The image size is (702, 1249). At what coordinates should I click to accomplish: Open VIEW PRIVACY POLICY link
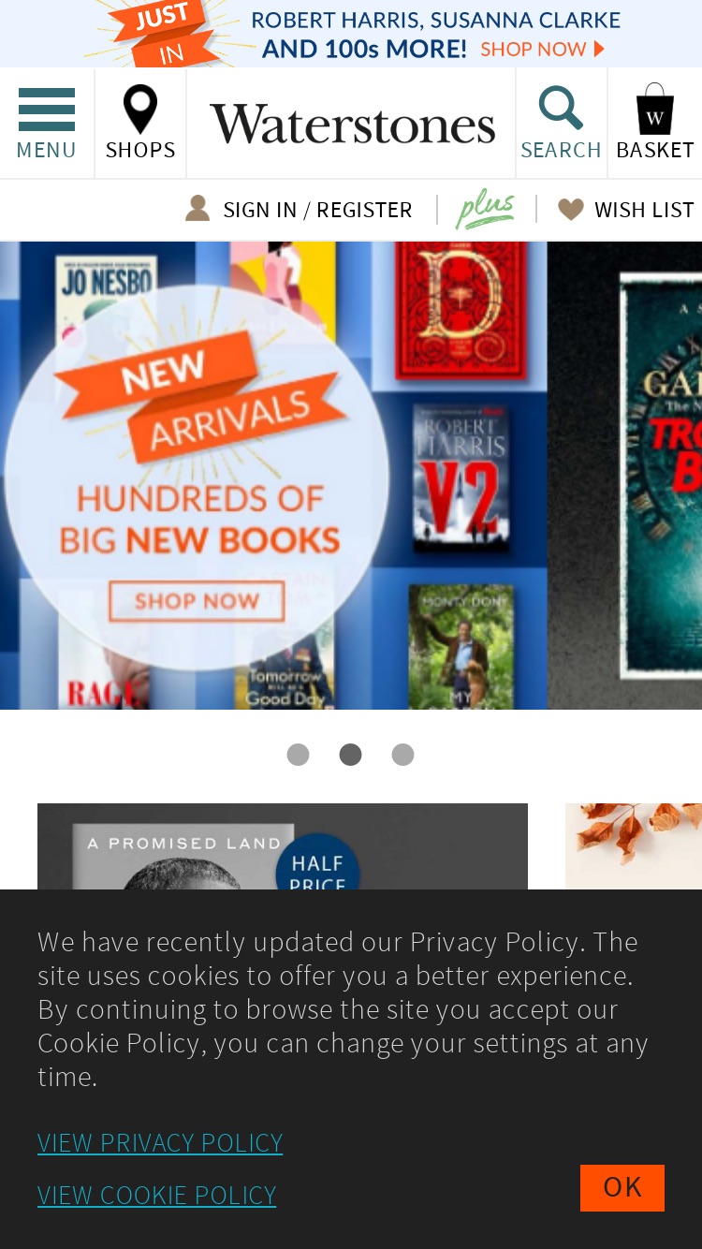click(x=160, y=1143)
